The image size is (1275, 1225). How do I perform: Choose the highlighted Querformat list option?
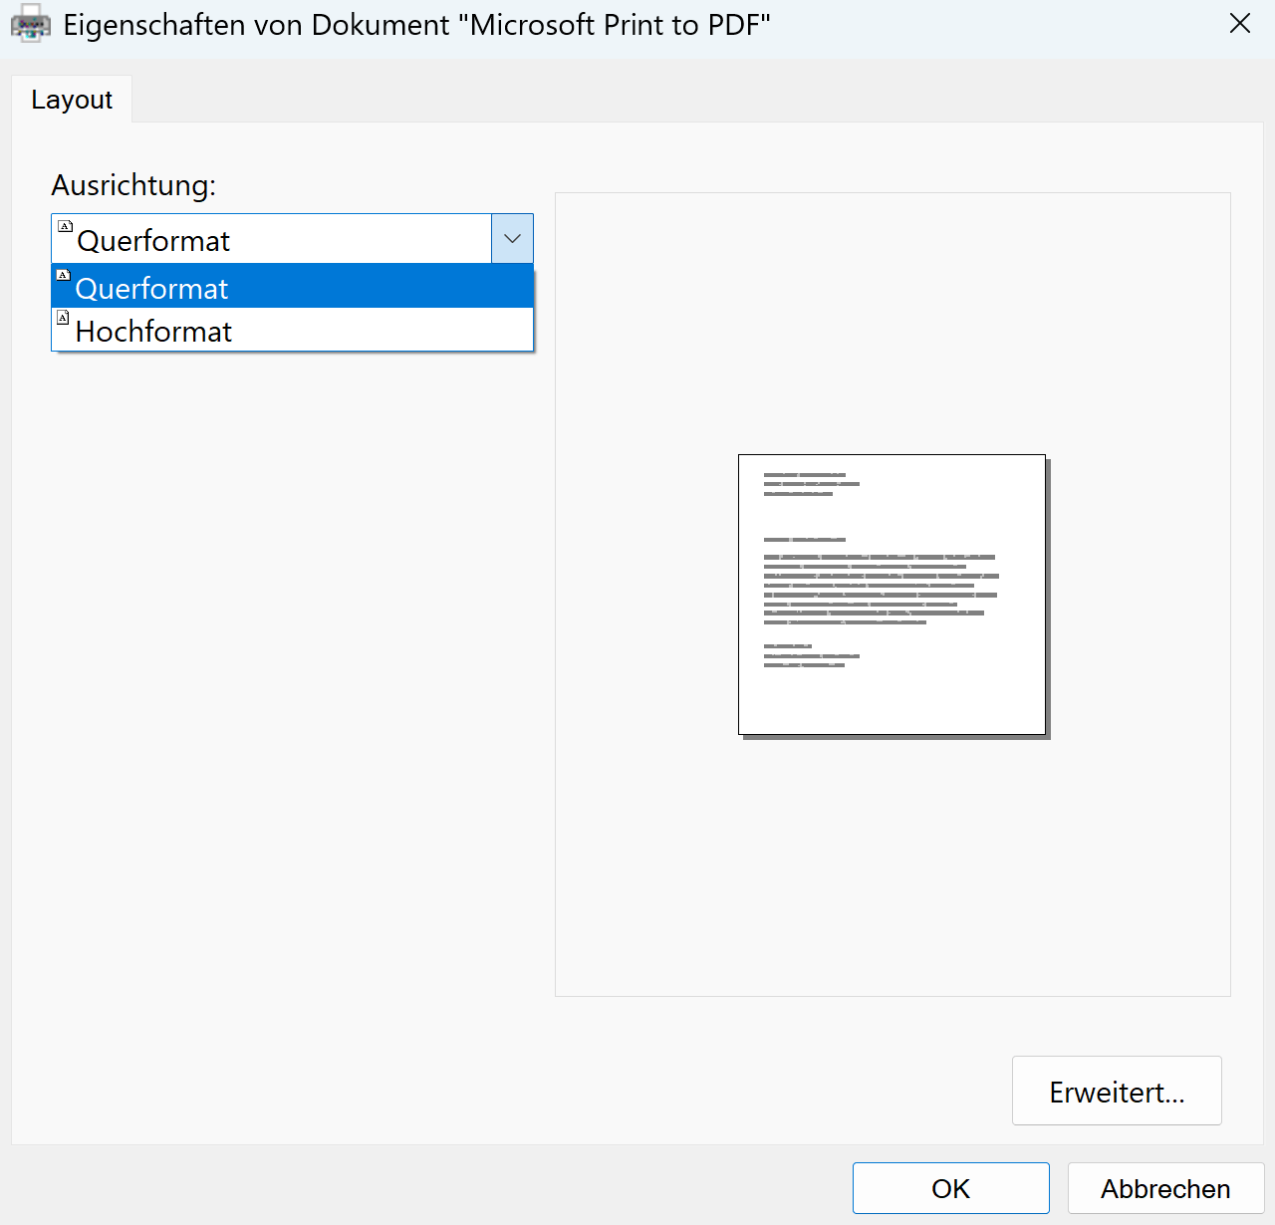pyautogui.click(x=151, y=288)
